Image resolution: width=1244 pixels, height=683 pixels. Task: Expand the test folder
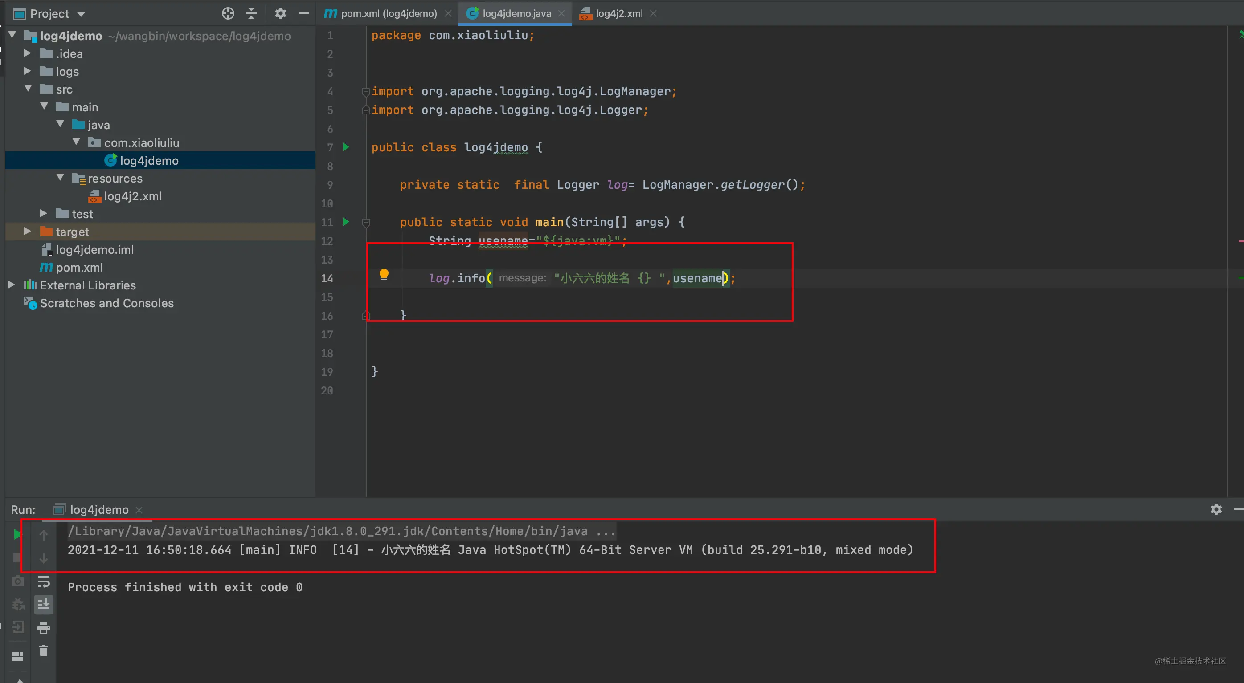tap(44, 213)
